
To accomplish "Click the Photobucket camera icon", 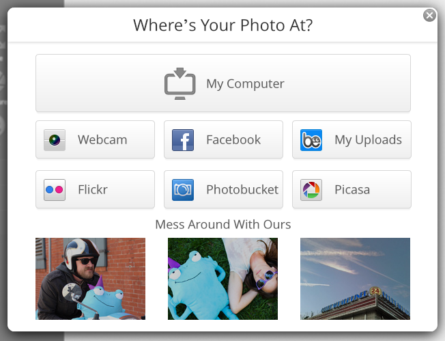I will [183, 190].
